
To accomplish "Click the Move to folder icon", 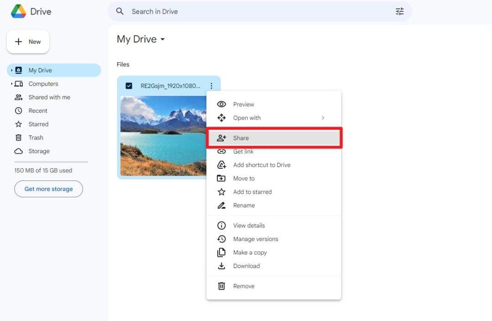I will click(221, 178).
